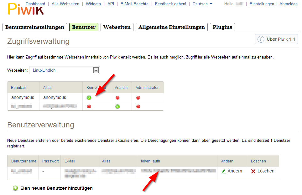Click the Piwik logo
Viewport: 302px width, 195px height.
(x=25, y=10)
